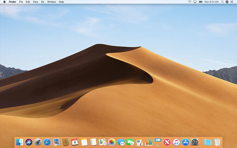Open the Window menu
The height and width of the screenshot is (148, 237).
tap(51, 2)
